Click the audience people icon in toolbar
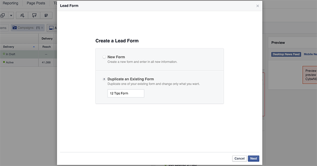This screenshot has height=166, width=317. [x=22, y=15]
